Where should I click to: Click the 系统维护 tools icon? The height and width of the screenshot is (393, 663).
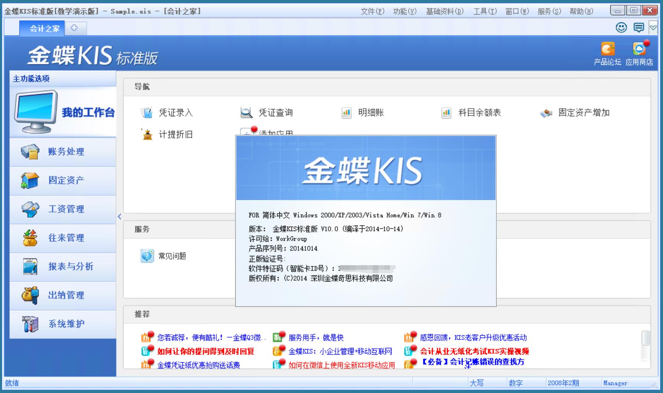click(x=30, y=324)
